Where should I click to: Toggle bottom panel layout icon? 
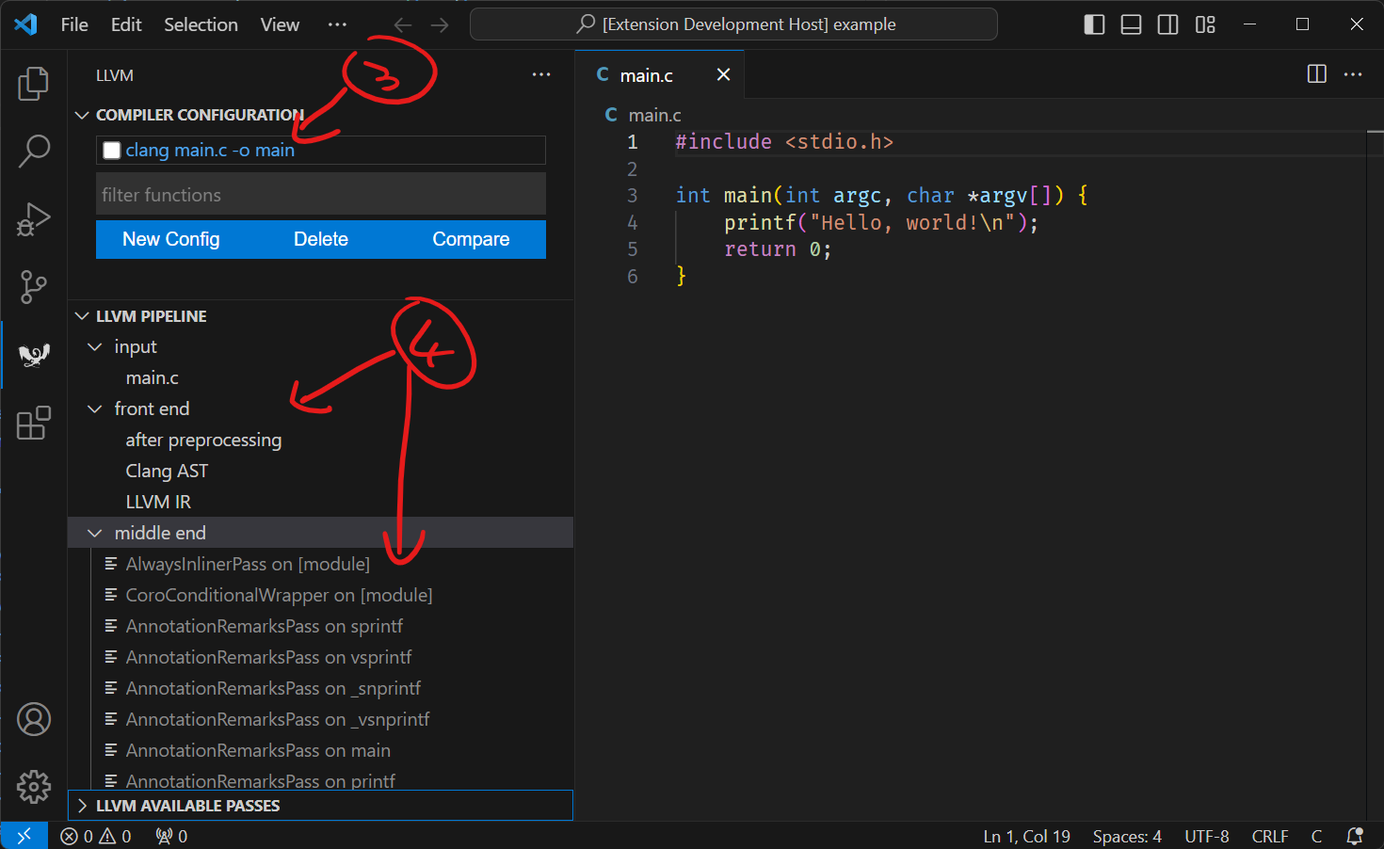point(1131,24)
